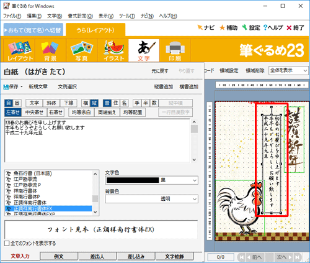
Task: Open the ツール(T) menu
Action: [x=127, y=16]
